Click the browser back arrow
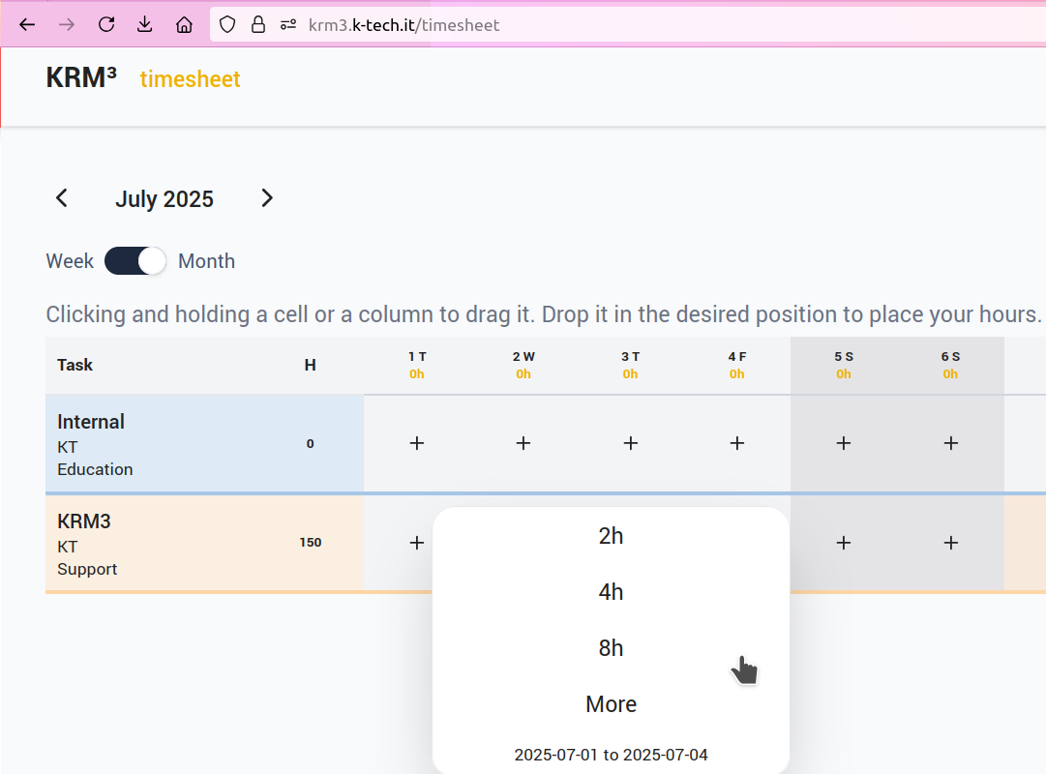The width and height of the screenshot is (1046, 774). 27,25
